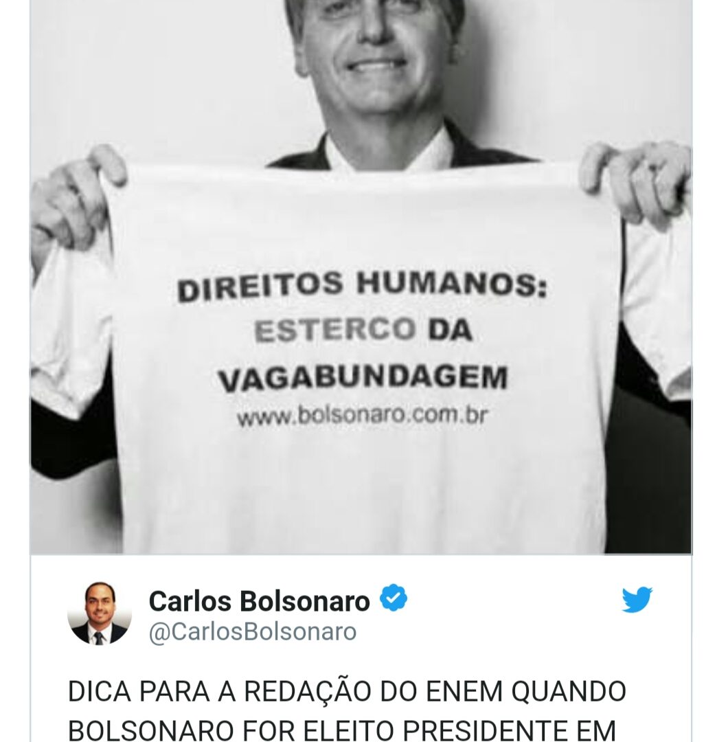Click the gray ESTERCO word on the shirt

click(334, 329)
